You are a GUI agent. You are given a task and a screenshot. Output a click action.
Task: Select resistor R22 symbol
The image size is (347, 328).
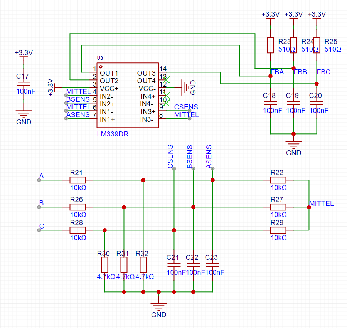tap(278, 180)
